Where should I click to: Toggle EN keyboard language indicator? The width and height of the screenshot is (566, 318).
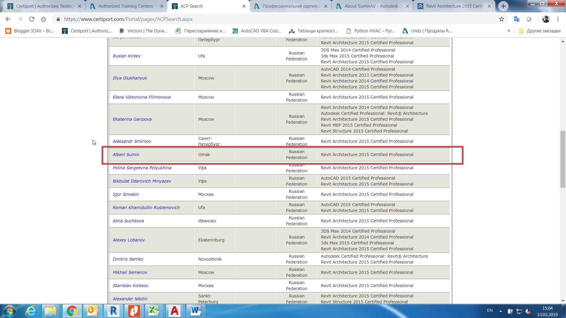pyautogui.click(x=490, y=310)
